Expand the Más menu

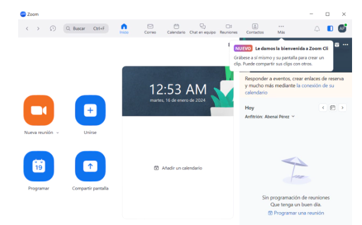pyautogui.click(x=281, y=29)
